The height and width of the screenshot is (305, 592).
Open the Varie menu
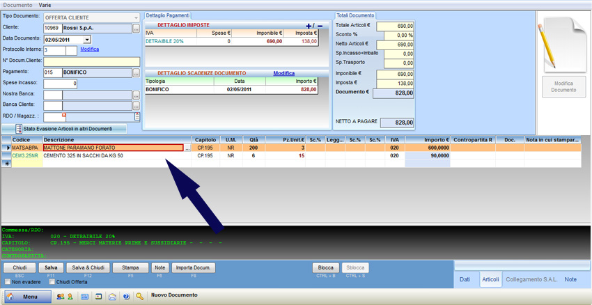[x=45, y=5]
